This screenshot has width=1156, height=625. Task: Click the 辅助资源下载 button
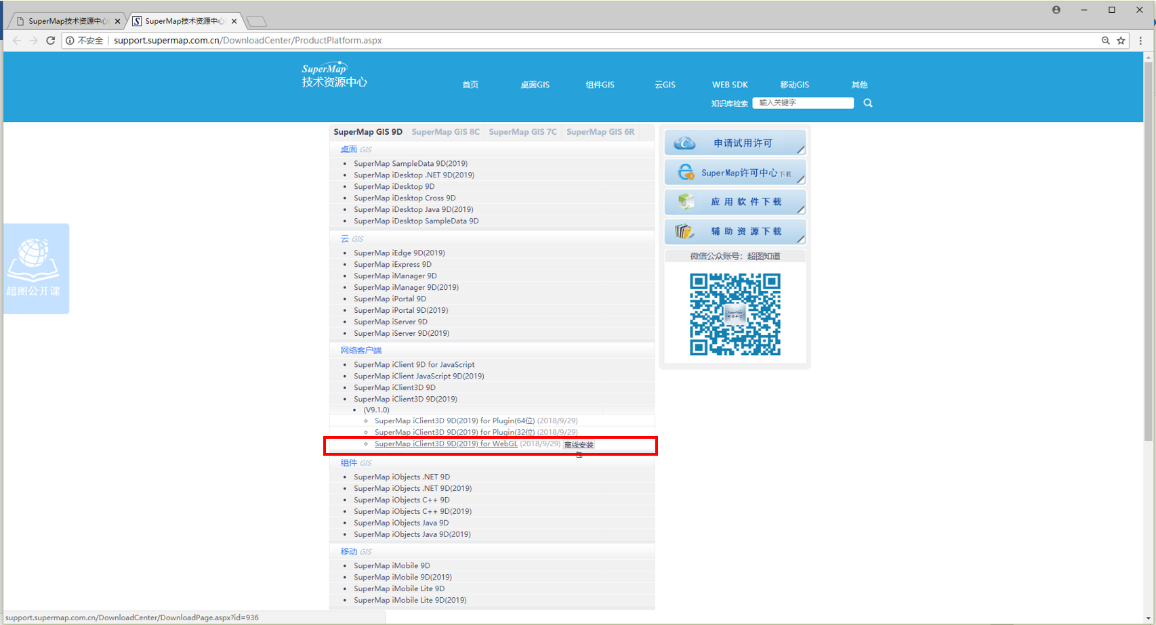(x=735, y=232)
